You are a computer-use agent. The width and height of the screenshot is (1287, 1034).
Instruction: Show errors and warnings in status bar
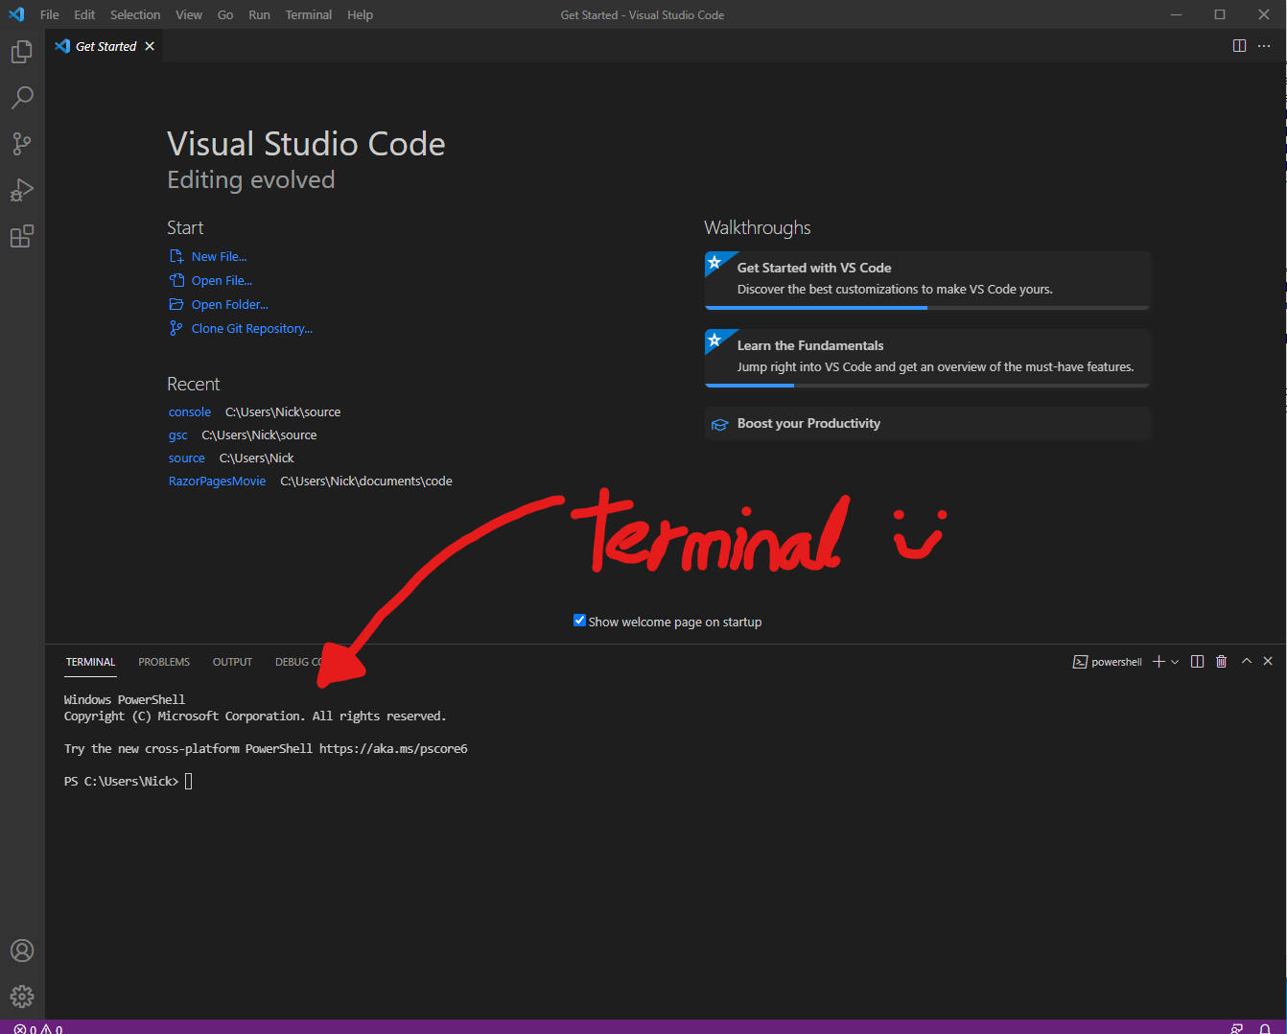tap(38, 1028)
